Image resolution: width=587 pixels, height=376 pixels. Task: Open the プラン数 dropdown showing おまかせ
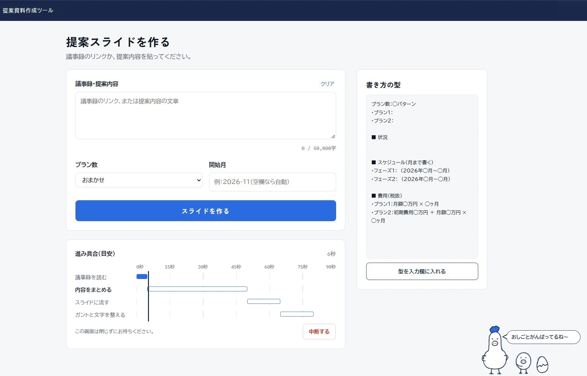tap(139, 180)
